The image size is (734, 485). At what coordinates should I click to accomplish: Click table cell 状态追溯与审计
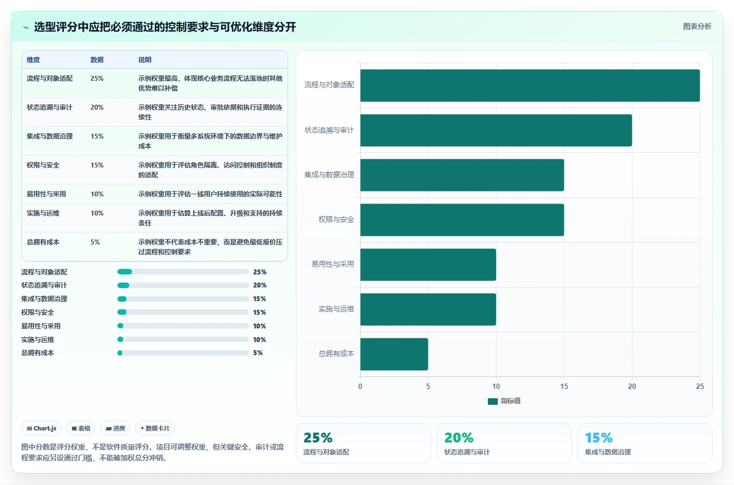[x=50, y=107]
